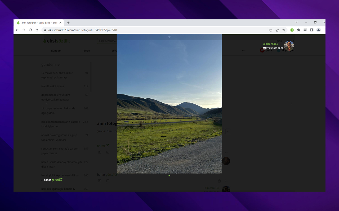Share this page from the address bar
The width and height of the screenshot is (339, 211).
click(277, 30)
